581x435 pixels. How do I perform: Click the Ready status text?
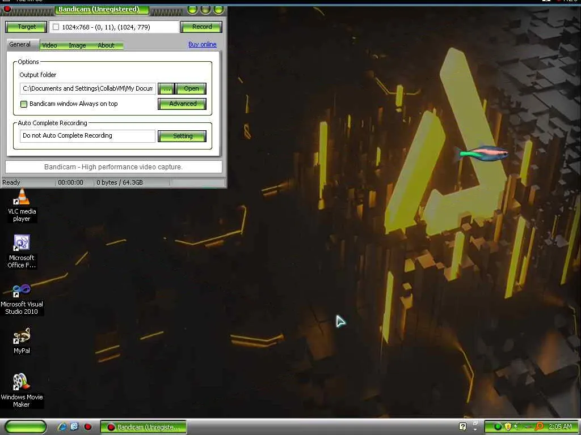coord(11,182)
